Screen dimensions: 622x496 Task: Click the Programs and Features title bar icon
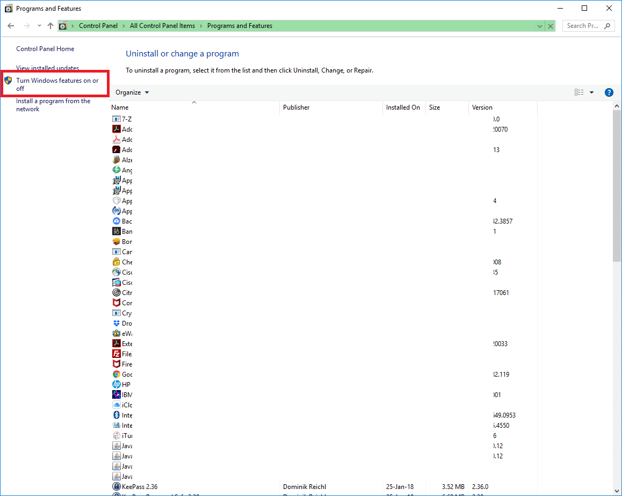point(9,9)
